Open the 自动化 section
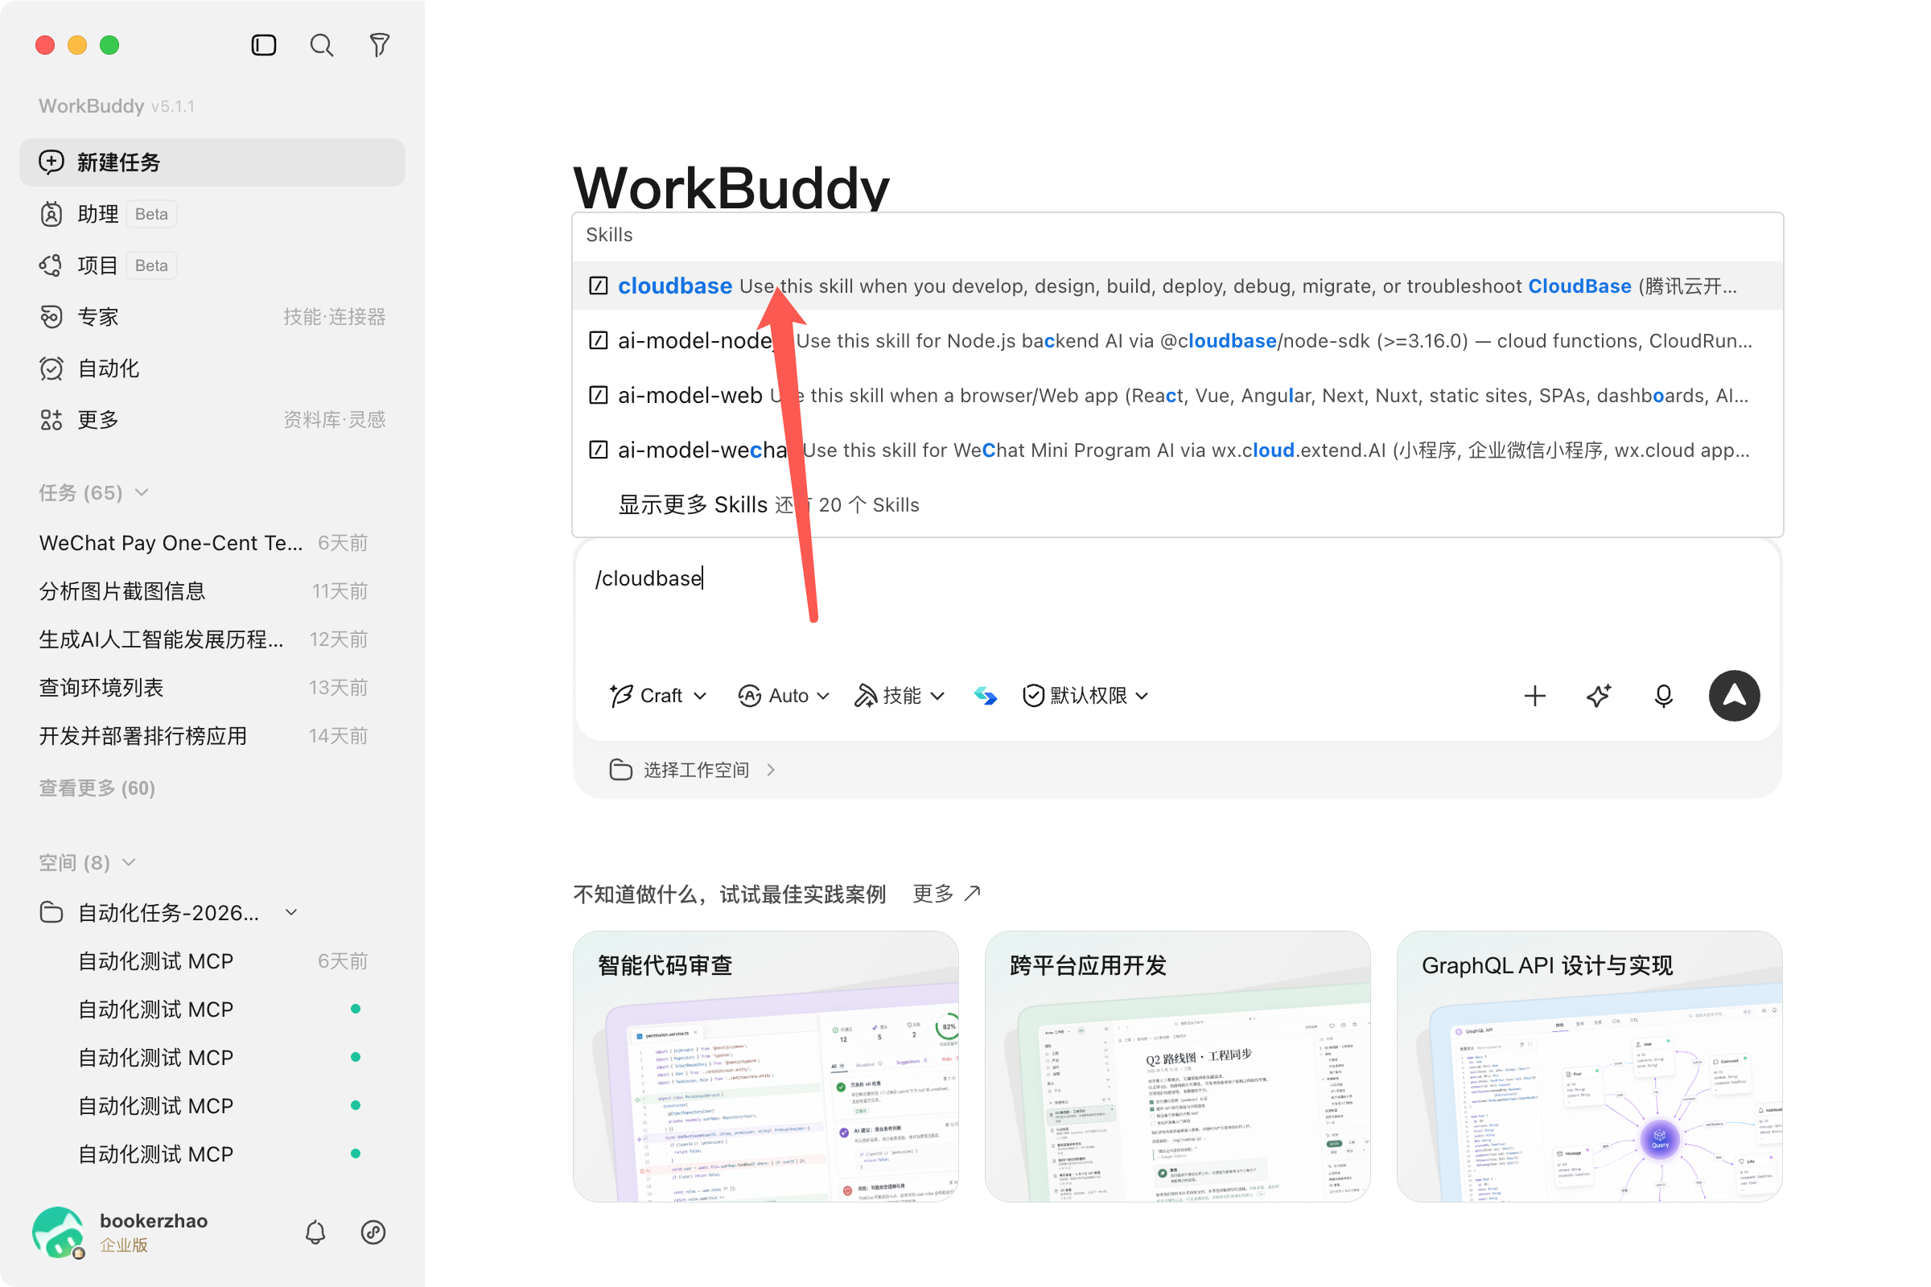The image size is (1931, 1287). click(x=212, y=368)
